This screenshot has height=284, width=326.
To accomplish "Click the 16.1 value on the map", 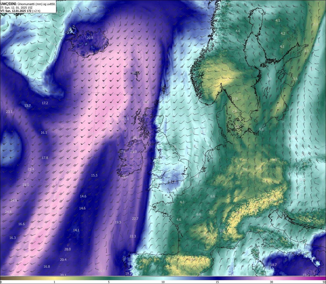I will [44, 133].
